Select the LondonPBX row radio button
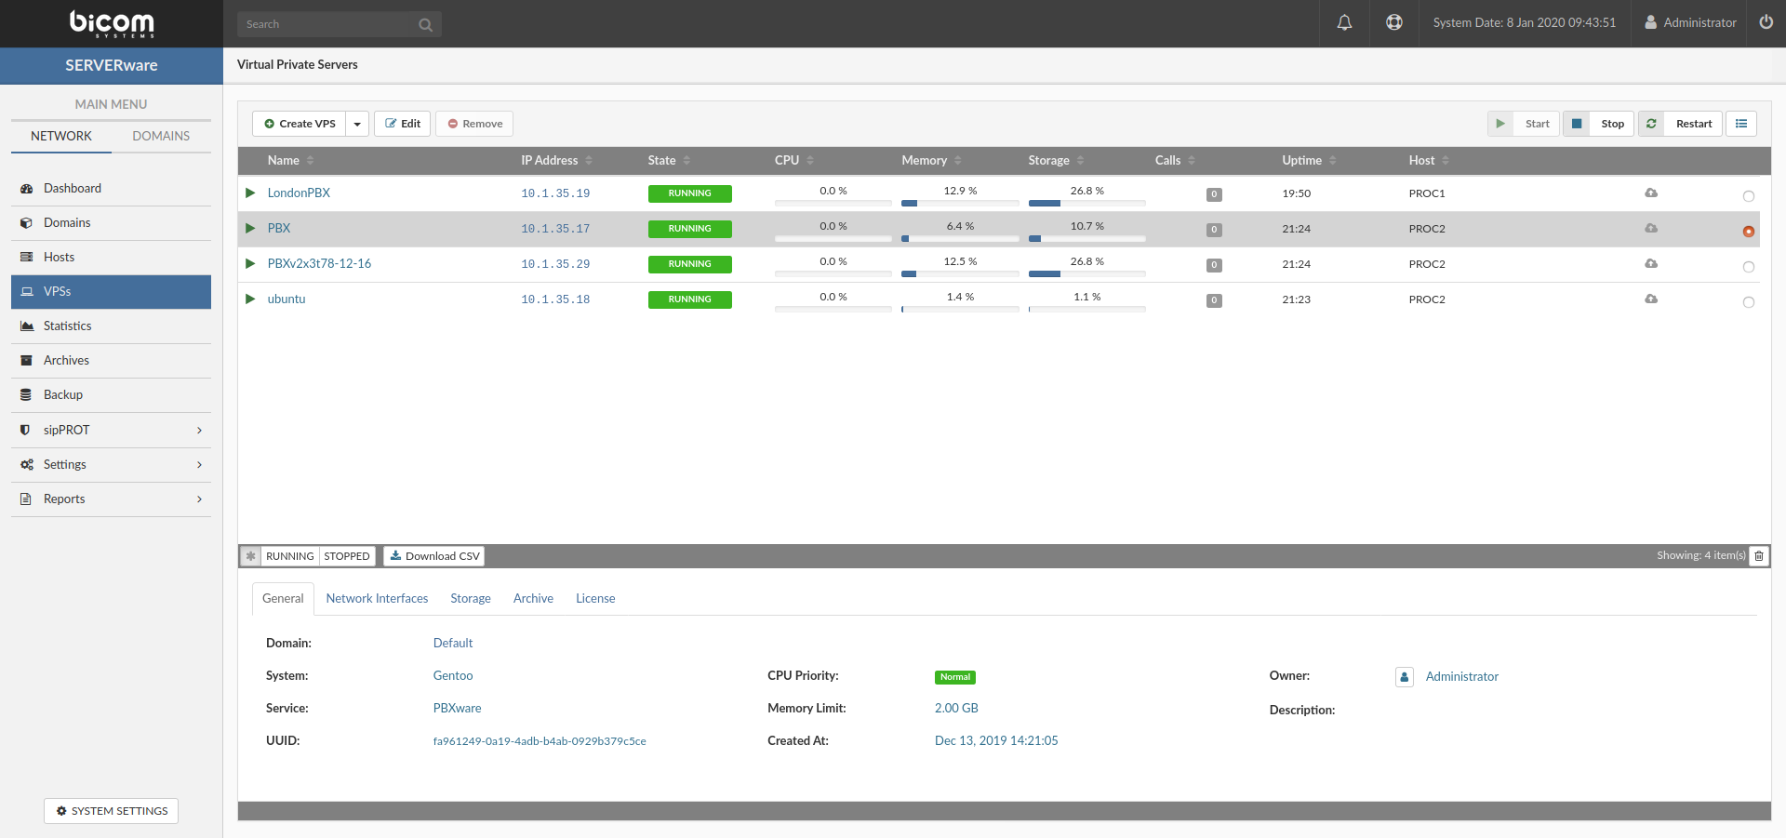Image resolution: width=1786 pixels, height=838 pixels. (x=1749, y=196)
